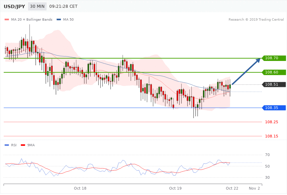This screenshot has height=195, width=287.
Task: Click the RSI 30 axis value
Action: pos(267,177)
